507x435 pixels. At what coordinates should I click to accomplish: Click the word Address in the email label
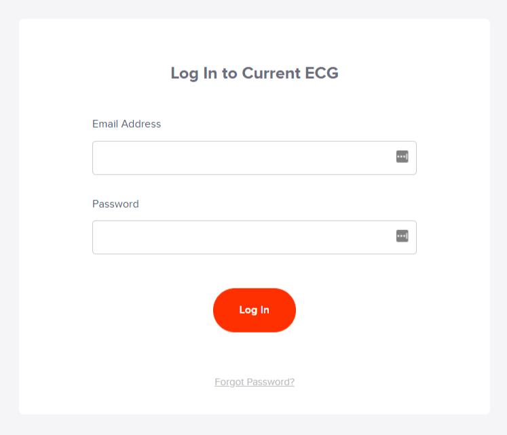point(141,124)
